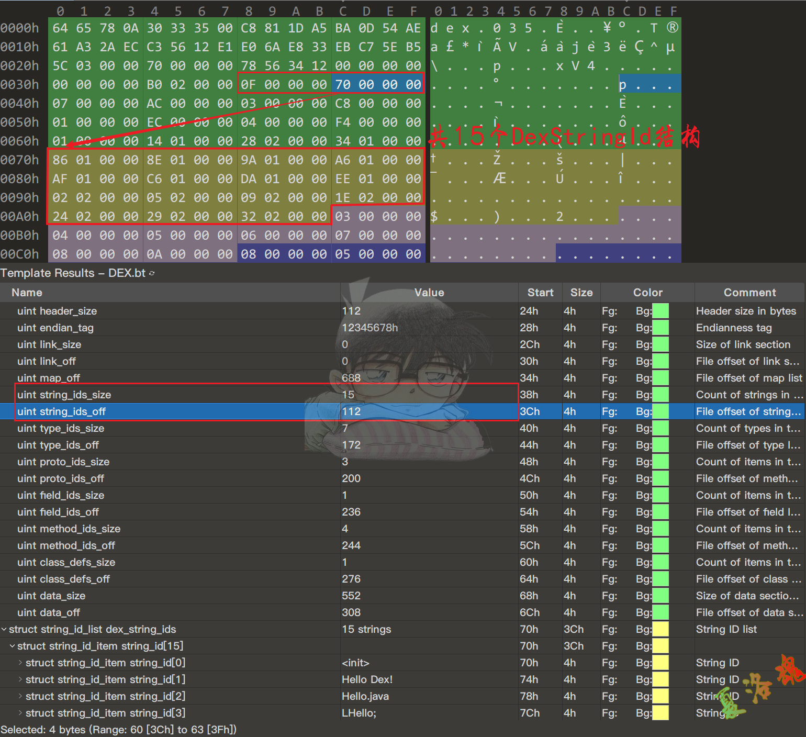
Task: Click byte 0F at row 0030h
Action: [248, 84]
